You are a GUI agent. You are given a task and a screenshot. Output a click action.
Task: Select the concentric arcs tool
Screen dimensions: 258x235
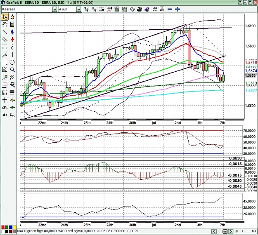click(5, 108)
